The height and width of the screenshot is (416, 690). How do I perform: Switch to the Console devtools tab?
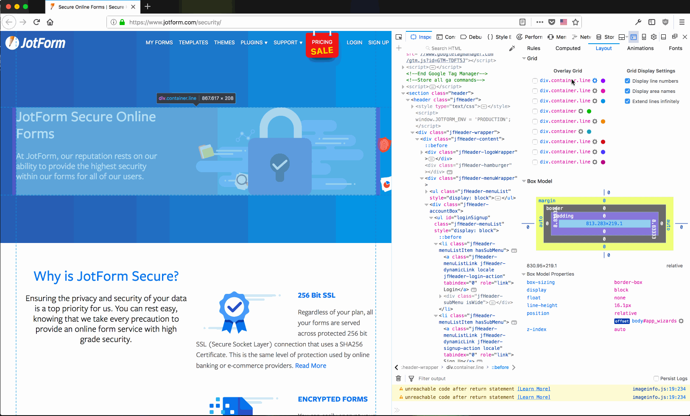446,37
